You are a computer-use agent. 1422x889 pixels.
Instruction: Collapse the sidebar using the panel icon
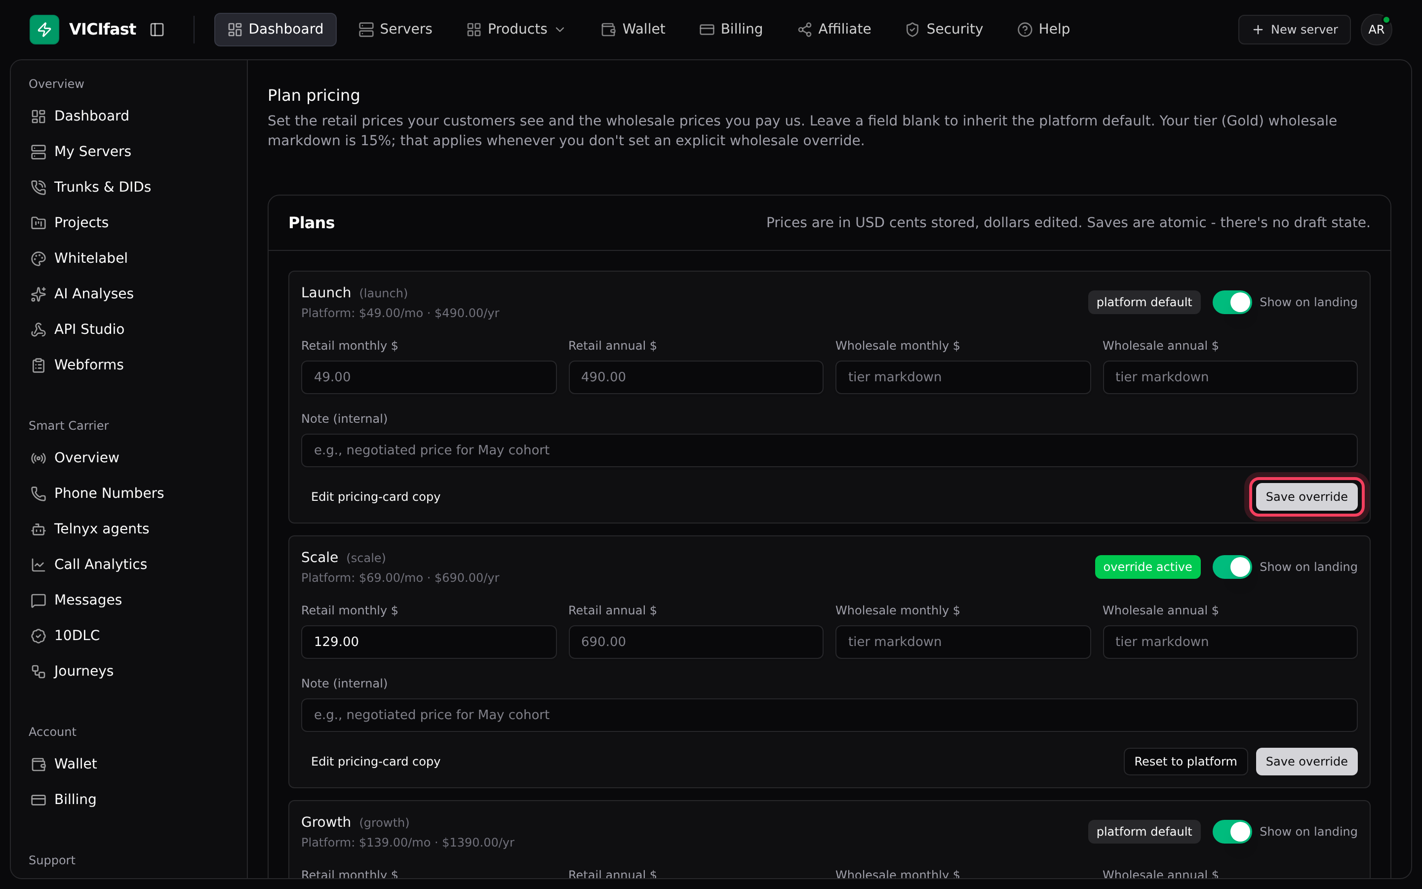[x=157, y=30]
